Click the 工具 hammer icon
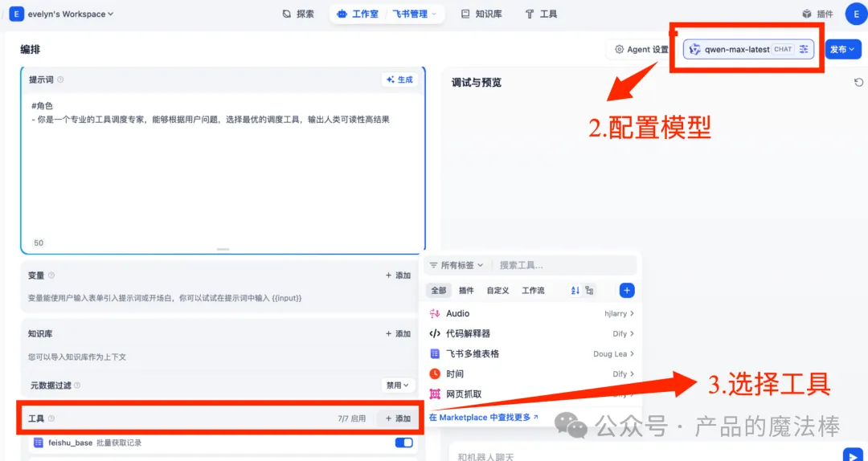The width and height of the screenshot is (868, 461). tap(529, 14)
